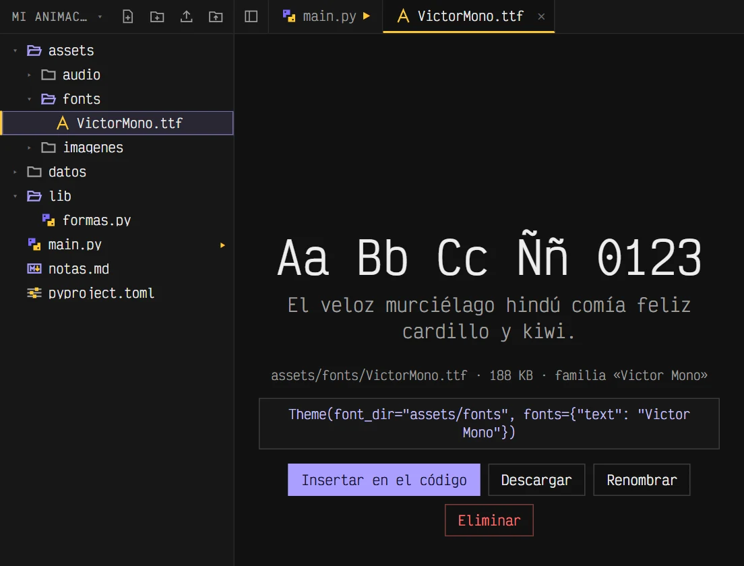Click the font icon beside VictorMono.ttf in tree

point(63,123)
